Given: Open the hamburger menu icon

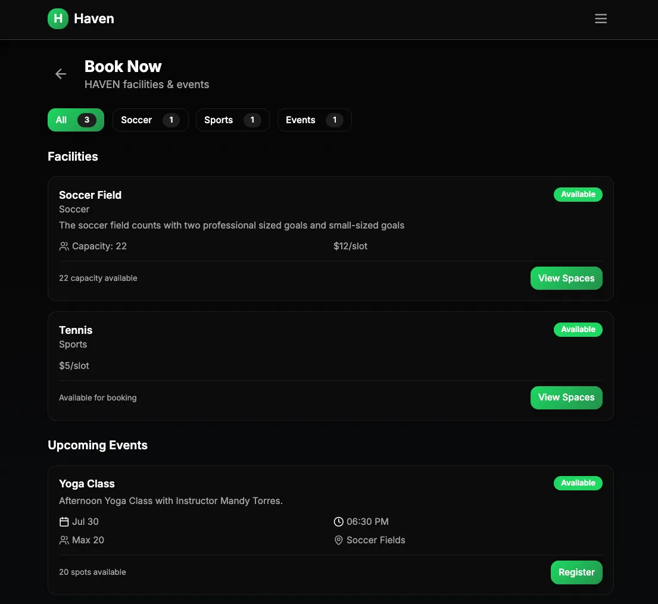Looking at the screenshot, I should pos(600,18).
